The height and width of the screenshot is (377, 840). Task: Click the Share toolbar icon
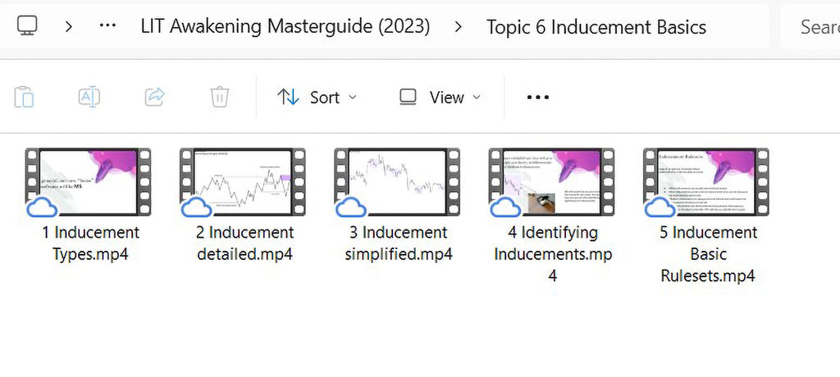[x=155, y=97]
